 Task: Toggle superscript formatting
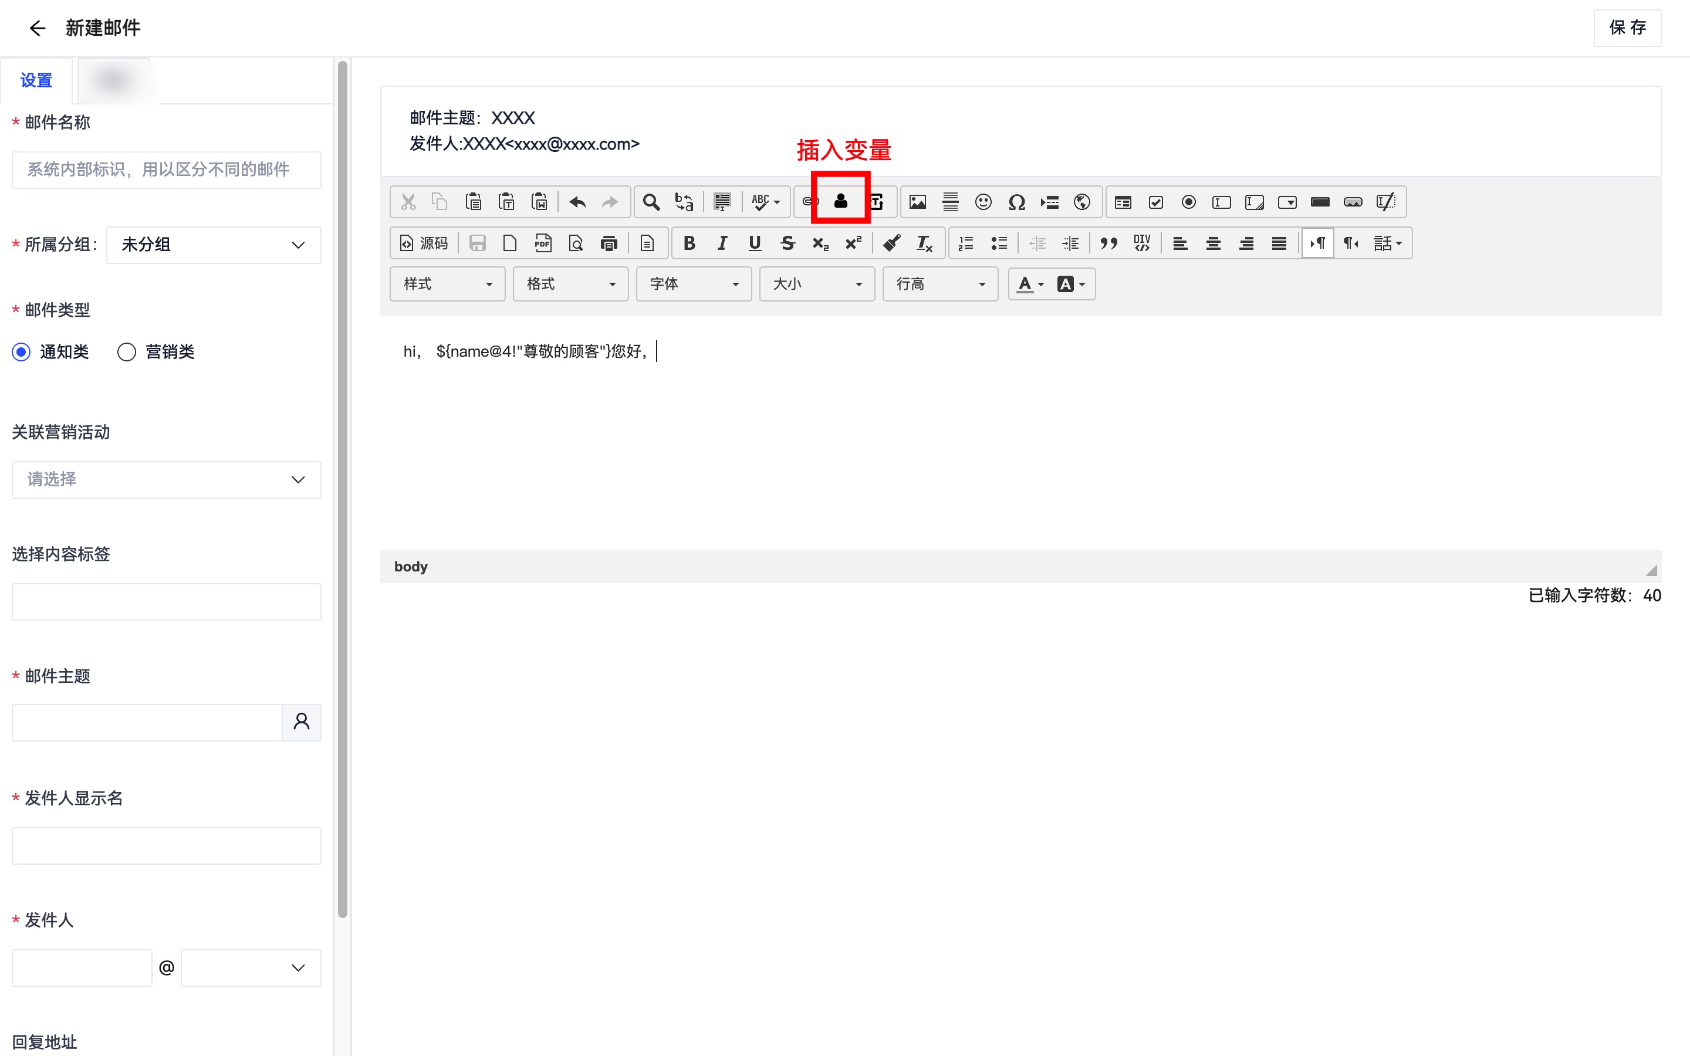click(853, 243)
